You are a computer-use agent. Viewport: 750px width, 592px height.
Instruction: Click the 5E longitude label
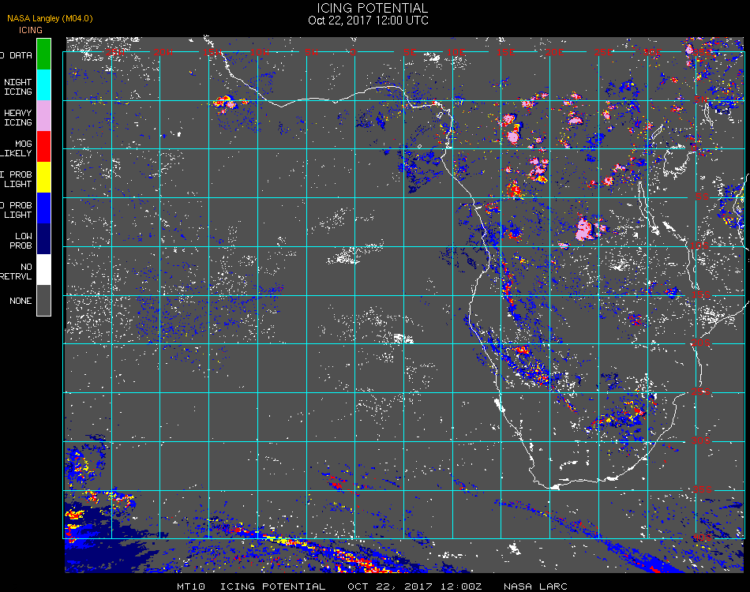(410, 51)
